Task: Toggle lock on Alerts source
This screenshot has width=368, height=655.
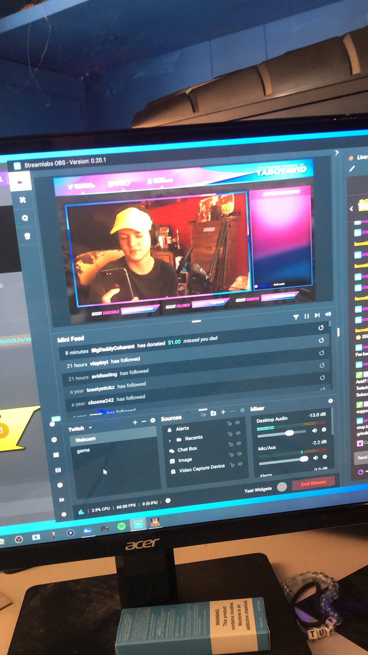Action: tap(230, 424)
